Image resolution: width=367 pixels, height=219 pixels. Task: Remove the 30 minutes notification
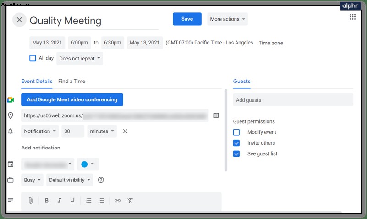125,131
